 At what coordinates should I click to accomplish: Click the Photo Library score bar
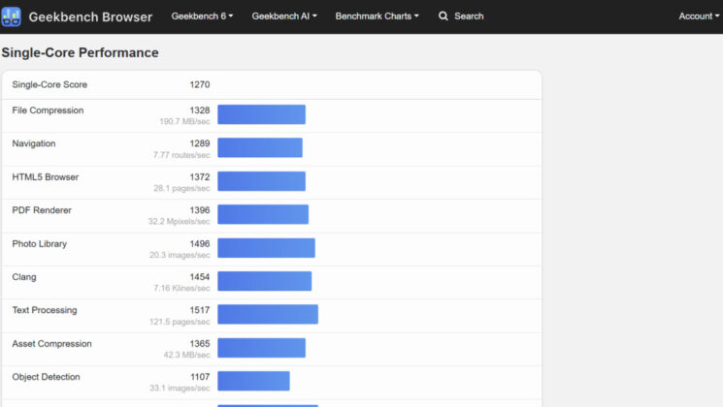click(x=266, y=248)
